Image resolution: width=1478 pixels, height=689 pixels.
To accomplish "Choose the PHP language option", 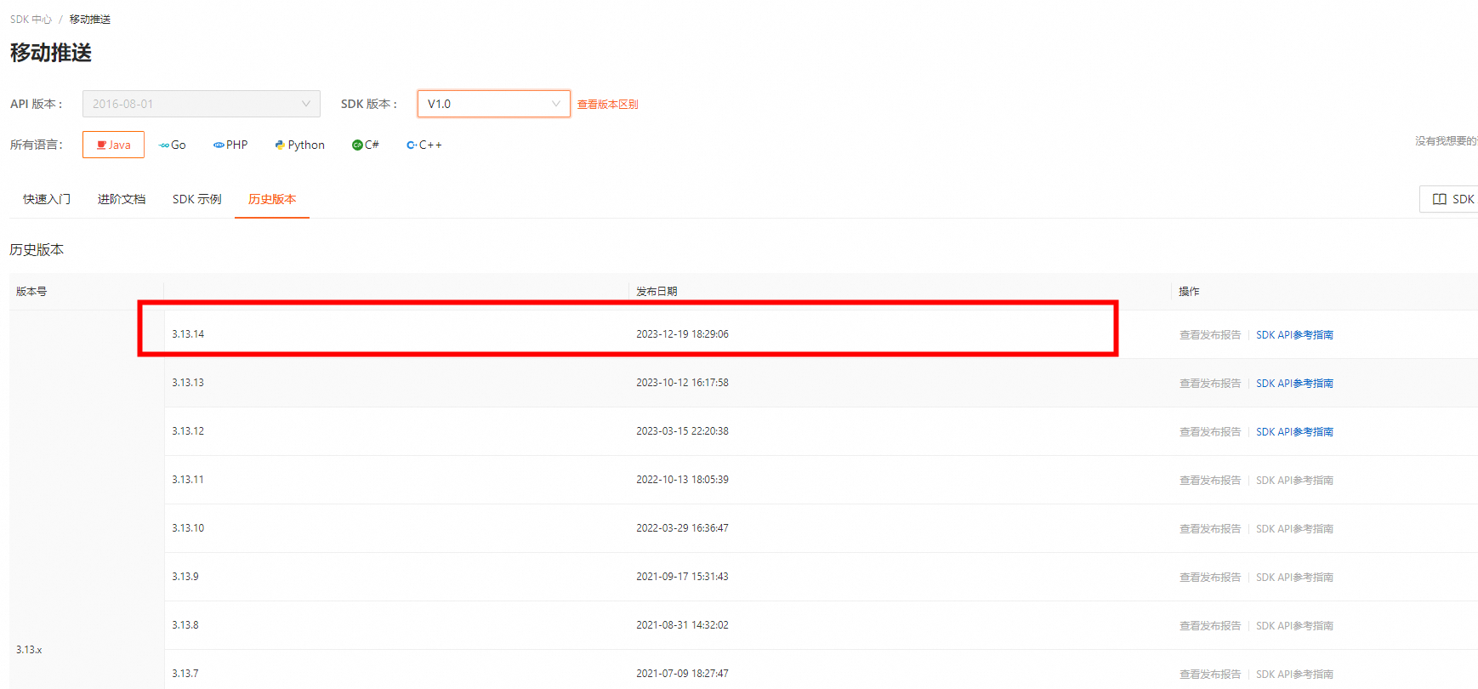I will 230,145.
